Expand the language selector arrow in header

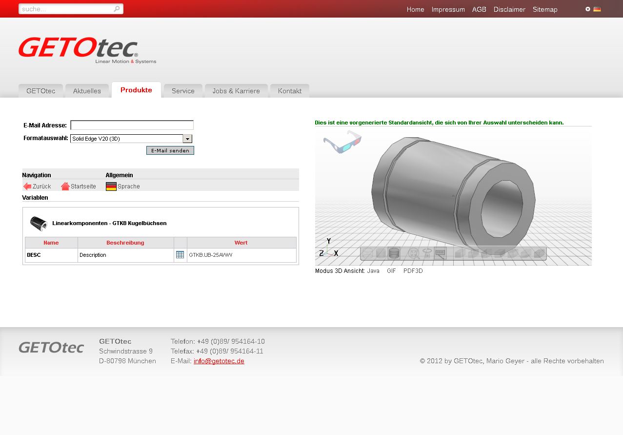[x=588, y=9]
